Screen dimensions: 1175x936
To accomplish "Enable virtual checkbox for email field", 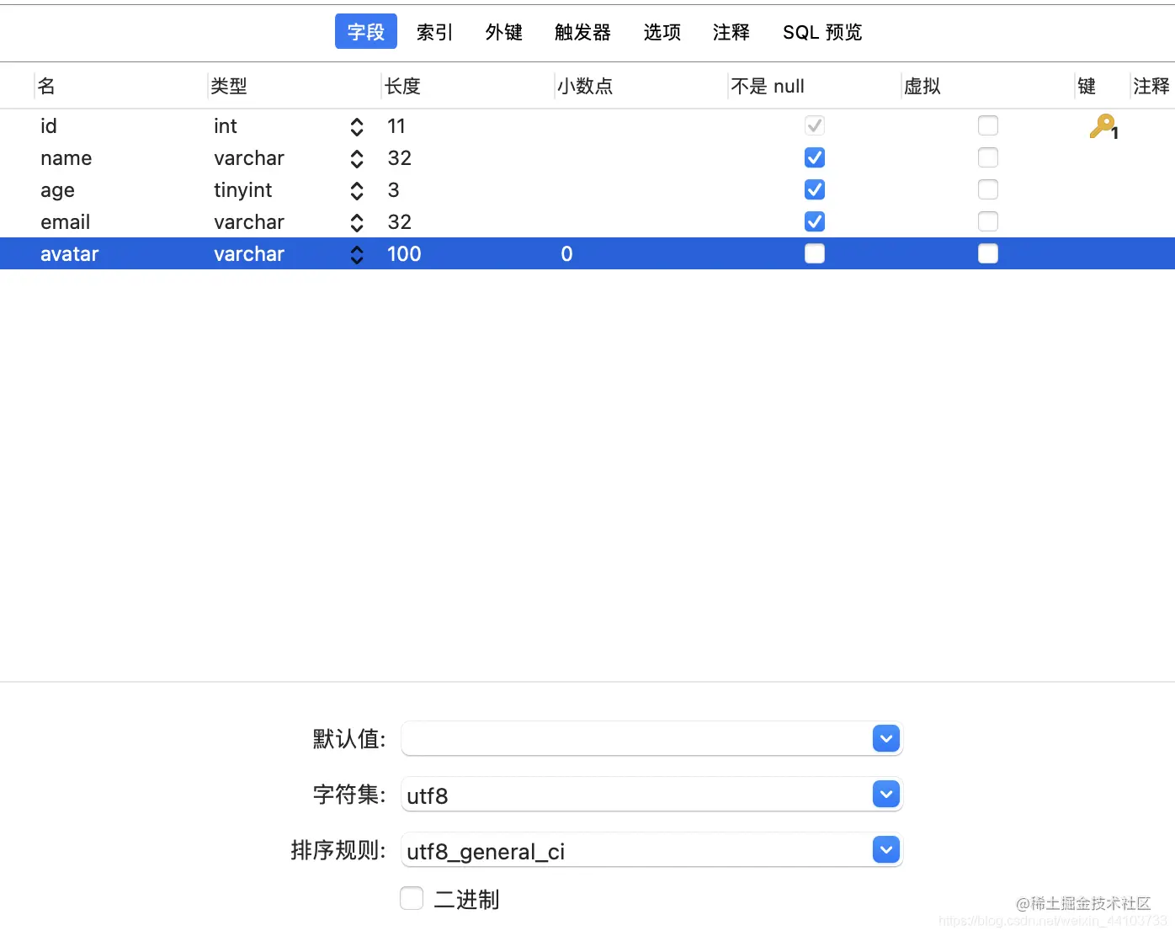I will click(988, 221).
